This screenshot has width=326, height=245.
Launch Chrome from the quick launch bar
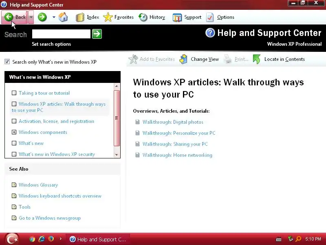[x=32, y=239]
